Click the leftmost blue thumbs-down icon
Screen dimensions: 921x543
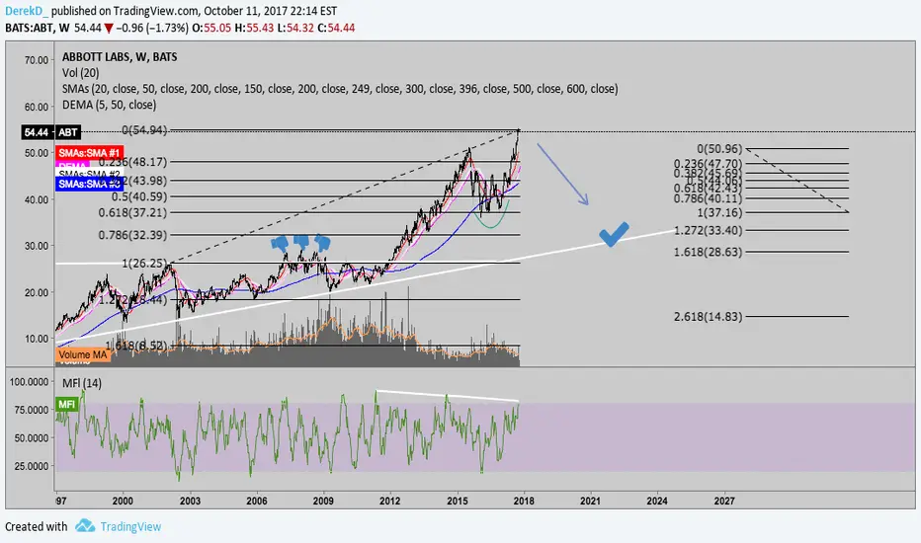[x=280, y=243]
